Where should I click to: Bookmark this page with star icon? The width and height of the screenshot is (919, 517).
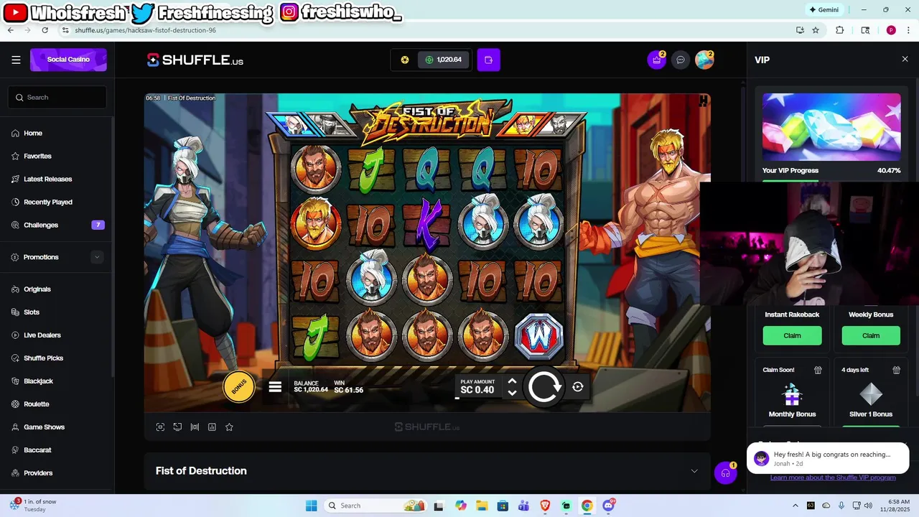point(816,30)
